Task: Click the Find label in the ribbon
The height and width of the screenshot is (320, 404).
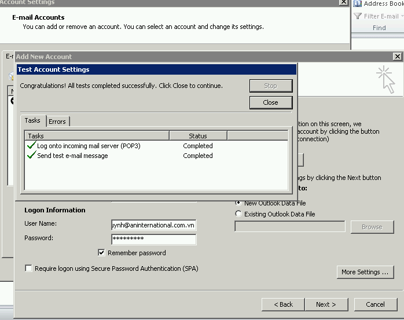Action: click(379, 28)
